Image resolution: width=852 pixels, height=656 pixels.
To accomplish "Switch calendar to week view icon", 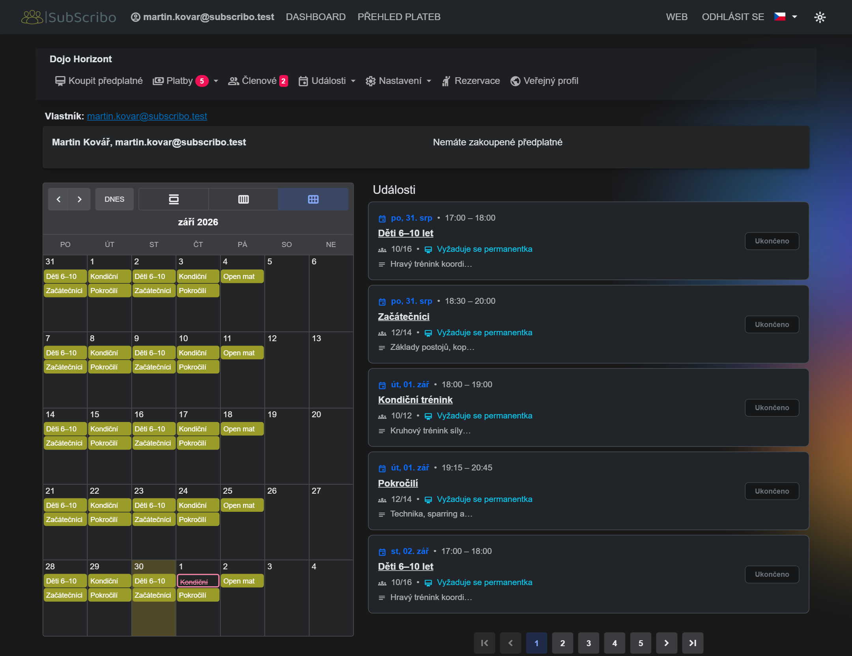I will click(x=243, y=199).
